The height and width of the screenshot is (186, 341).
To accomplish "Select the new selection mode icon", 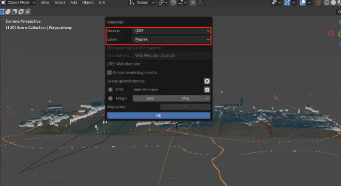I will [2, 11].
